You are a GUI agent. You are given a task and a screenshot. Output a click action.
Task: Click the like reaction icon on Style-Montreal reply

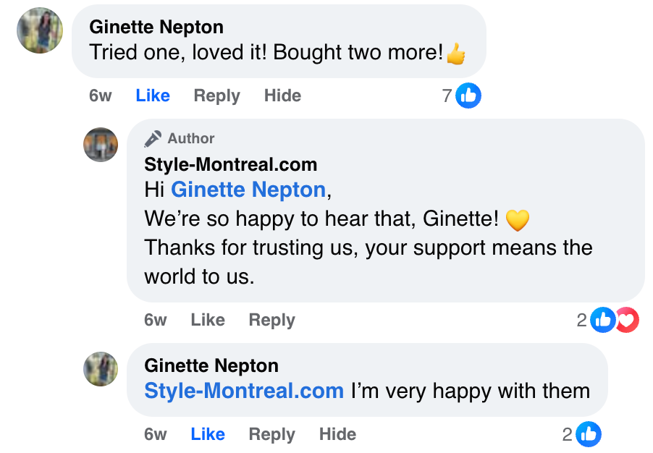click(x=602, y=320)
